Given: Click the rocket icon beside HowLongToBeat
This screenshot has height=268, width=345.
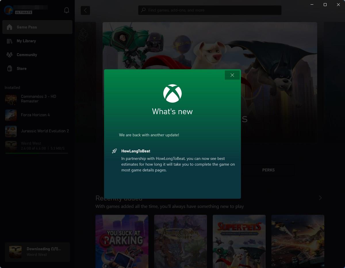Looking at the screenshot, I should (x=114, y=151).
